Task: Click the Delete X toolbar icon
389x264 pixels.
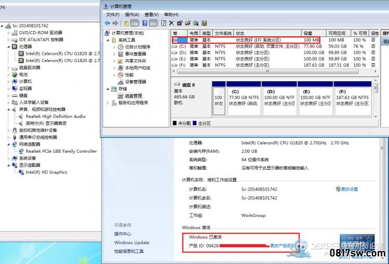Action: click(x=172, y=23)
